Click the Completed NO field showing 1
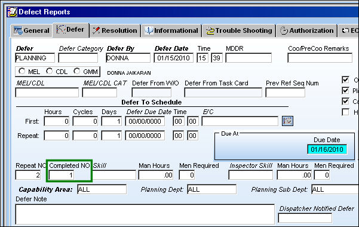359x227 pixels. (62, 175)
